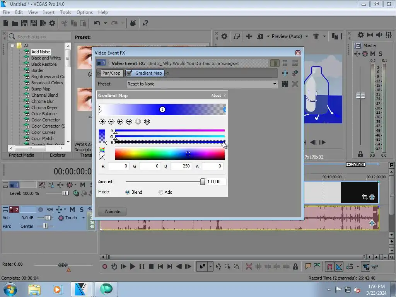Open the preview Overlays grid icon
Viewport: 396px width, 297px height.
[316, 36]
